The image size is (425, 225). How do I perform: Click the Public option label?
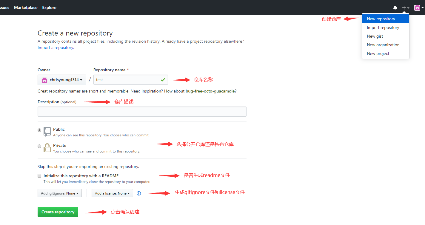pyautogui.click(x=59, y=129)
